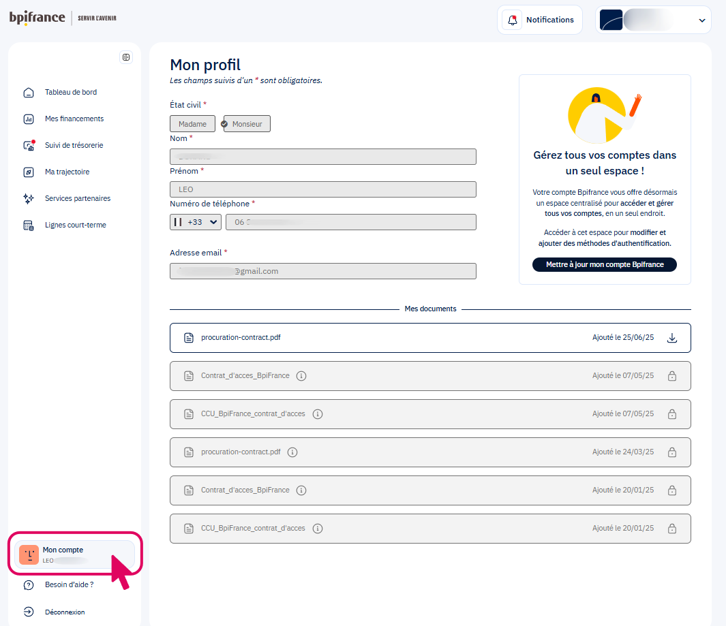Click the Besoin d'aide question mark icon
The width and height of the screenshot is (726, 626).
pyautogui.click(x=29, y=585)
